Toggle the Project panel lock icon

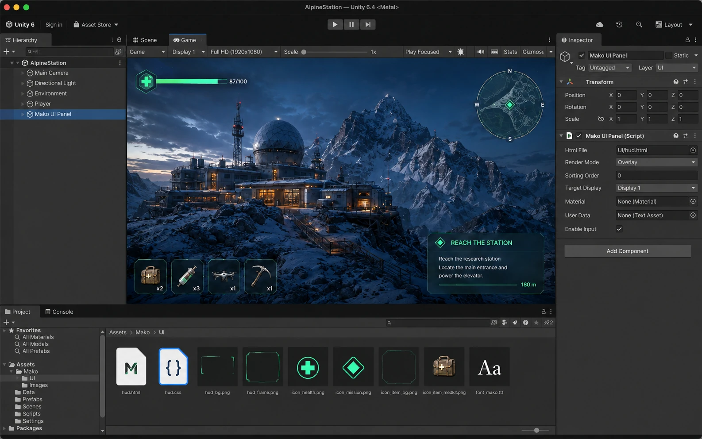[x=544, y=312]
